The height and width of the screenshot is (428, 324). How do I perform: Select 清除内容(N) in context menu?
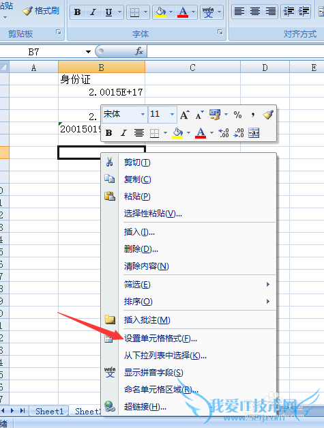[x=189, y=266]
